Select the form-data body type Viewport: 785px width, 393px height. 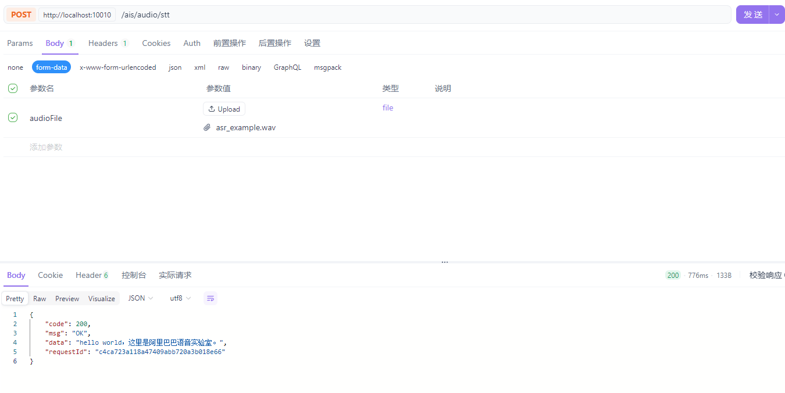click(52, 67)
